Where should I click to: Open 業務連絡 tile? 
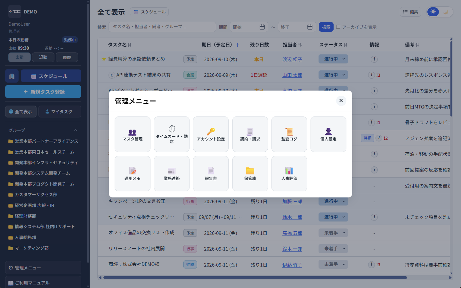[172, 174]
